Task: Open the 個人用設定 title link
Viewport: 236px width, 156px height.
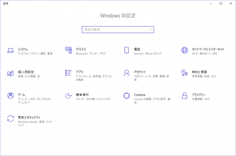Action: pos(26,72)
